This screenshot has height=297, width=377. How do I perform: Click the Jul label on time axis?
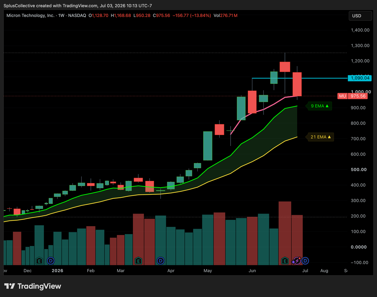coord(305,271)
